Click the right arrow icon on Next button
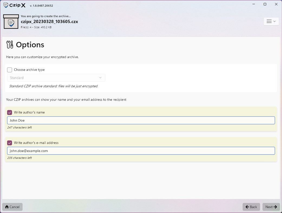The height and width of the screenshot is (213, 282). (x=275, y=207)
